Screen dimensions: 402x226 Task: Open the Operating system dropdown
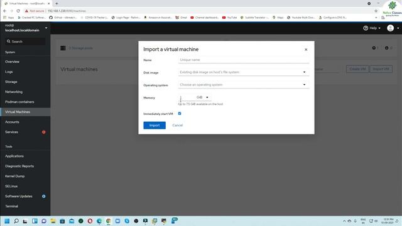pyautogui.click(x=243, y=85)
